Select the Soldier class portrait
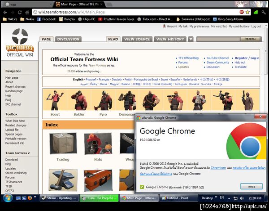 (79, 100)
